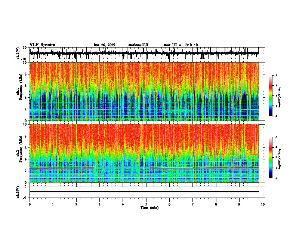The image size is (296, 229).
Task: Click the "ch.1(V)" waveform axis label
Action: coord(18,53)
